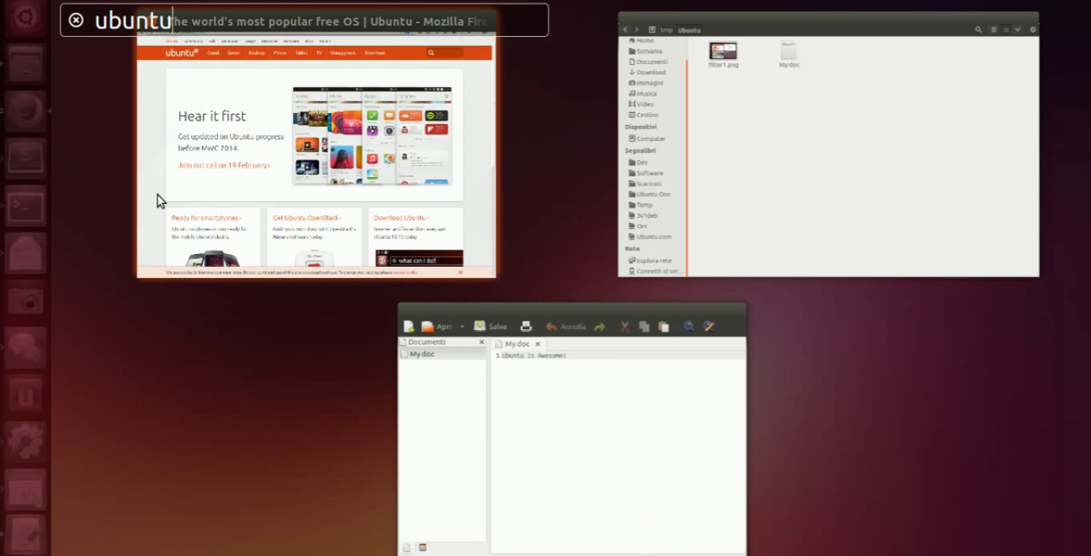Click the file browser icon below the editor side panel
1091x556 pixels.
[423, 548]
